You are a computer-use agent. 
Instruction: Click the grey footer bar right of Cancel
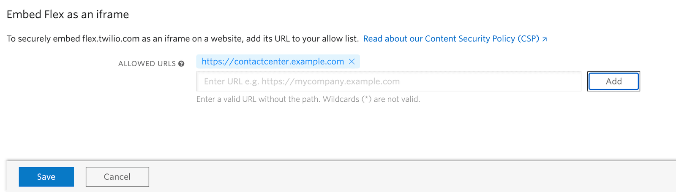pos(380,177)
